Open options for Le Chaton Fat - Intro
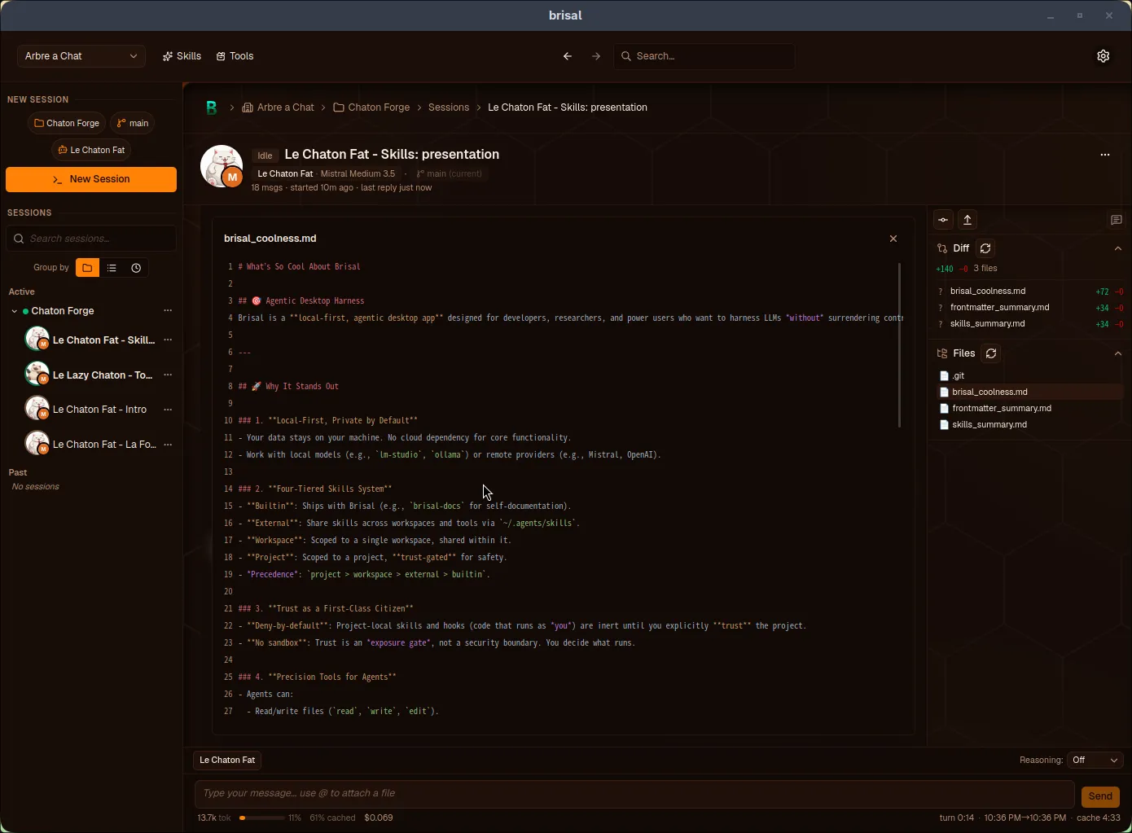Image resolution: width=1132 pixels, height=833 pixels. pyautogui.click(x=168, y=410)
